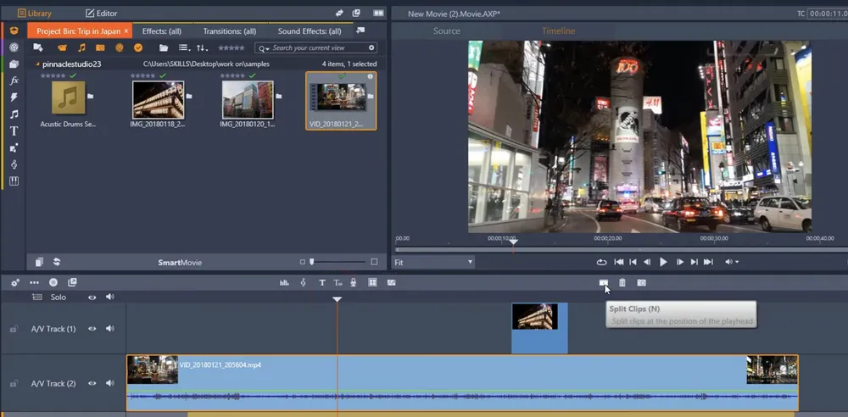Open the treble clef ScoreFitter sidebar icon

tap(14, 164)
